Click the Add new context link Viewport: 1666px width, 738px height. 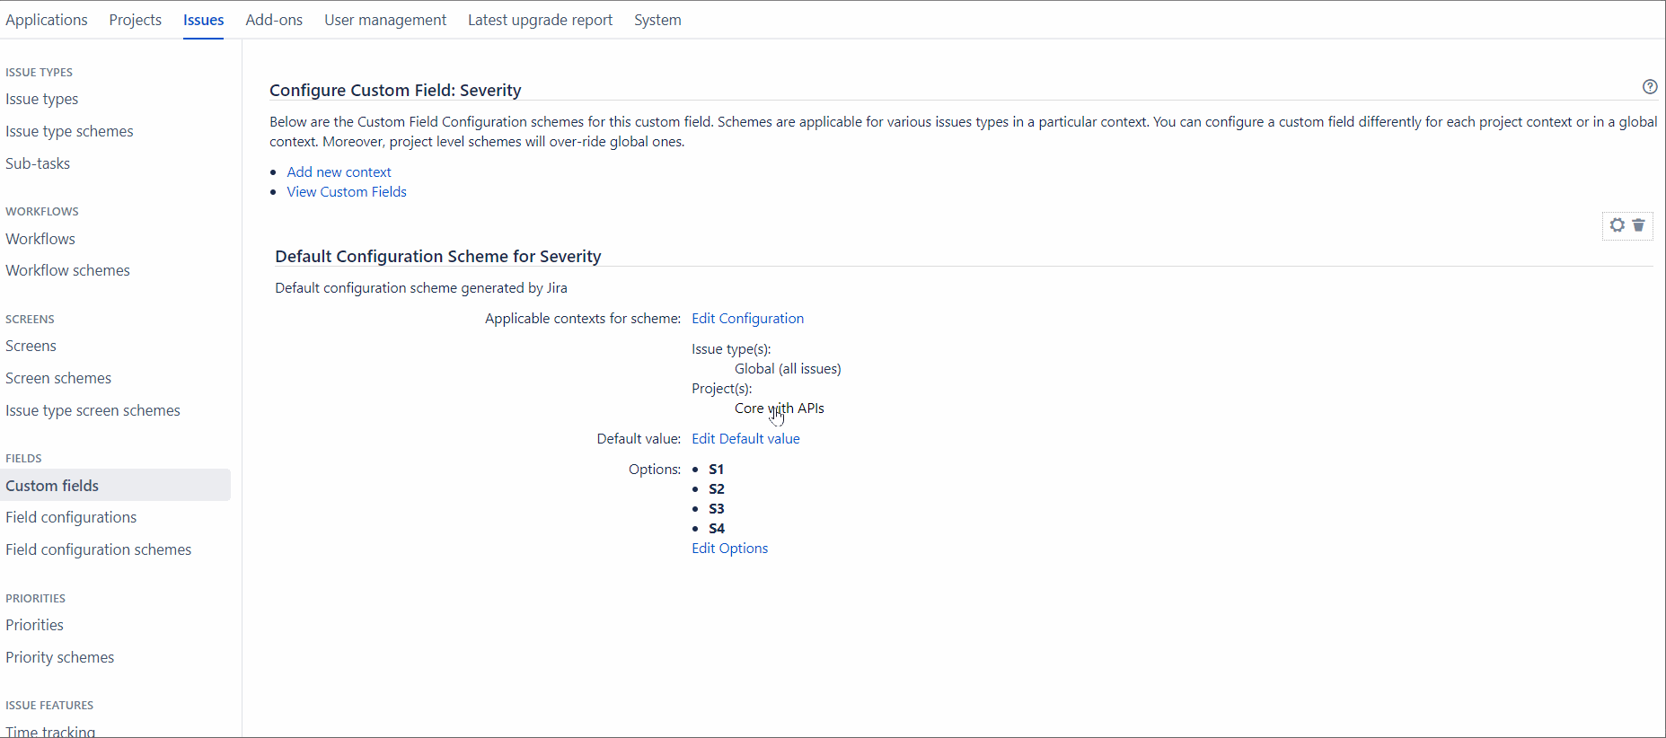point(339,171)
